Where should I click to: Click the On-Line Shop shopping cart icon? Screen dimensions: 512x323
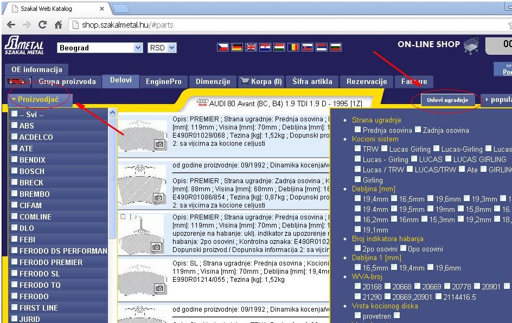click(471, 46)
